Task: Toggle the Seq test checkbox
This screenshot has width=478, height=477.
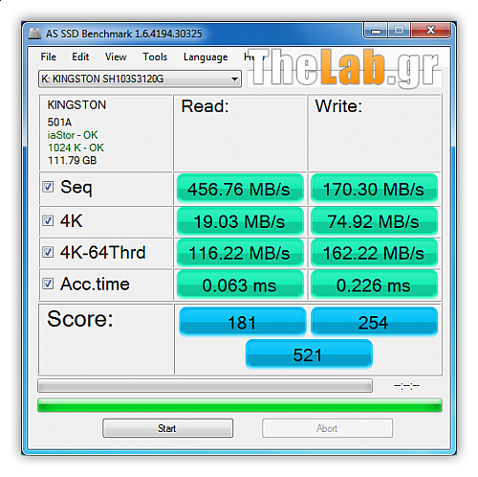Action: click(x=48, y=187)
